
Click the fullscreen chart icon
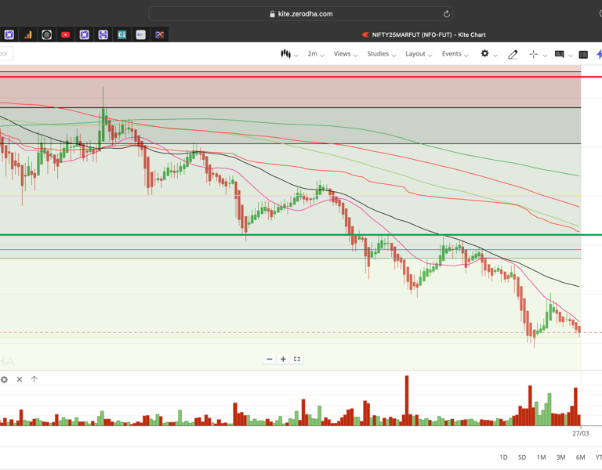click(x=297, y=359)
